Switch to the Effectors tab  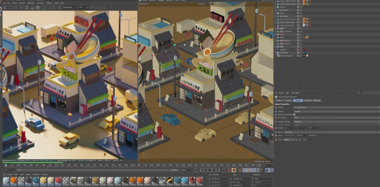[317, 101]
